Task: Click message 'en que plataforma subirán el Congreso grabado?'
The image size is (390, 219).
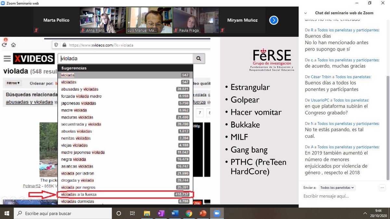Action: pos(336,109)
